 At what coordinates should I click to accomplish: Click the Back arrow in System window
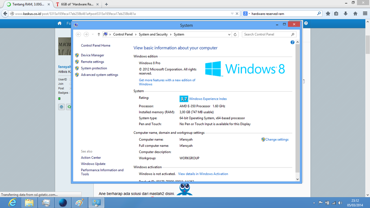pyautogui.click(x=78, y=34)
